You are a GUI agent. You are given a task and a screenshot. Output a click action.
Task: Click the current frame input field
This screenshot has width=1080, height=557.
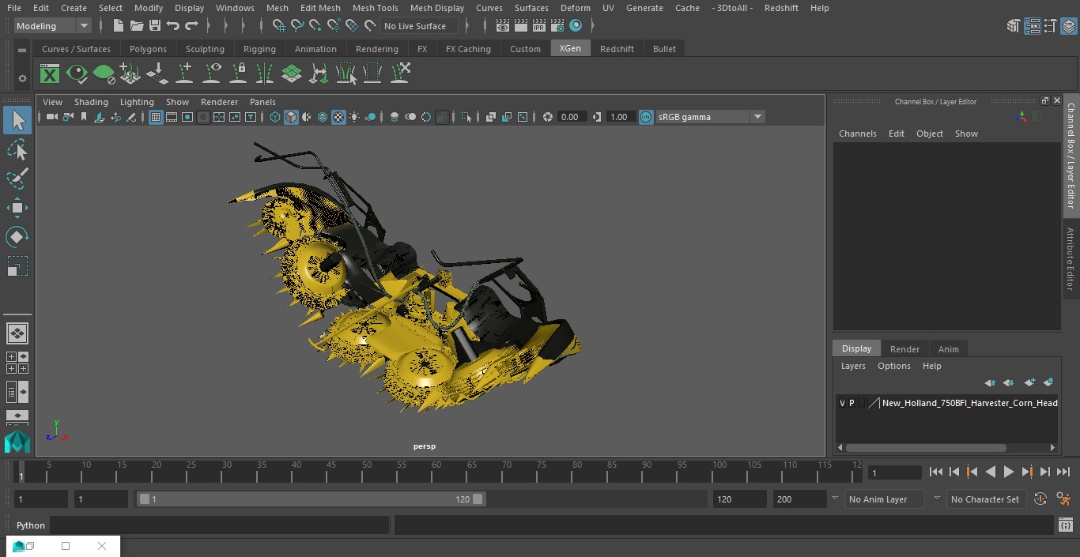point(895,472)
